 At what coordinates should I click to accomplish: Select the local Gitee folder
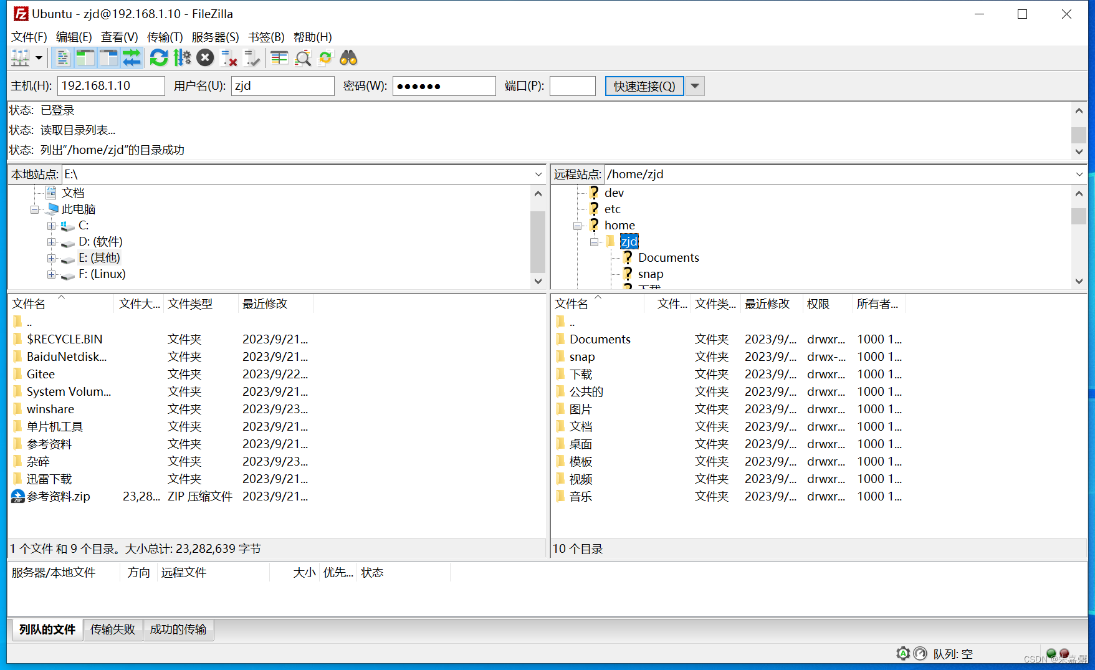41,375
